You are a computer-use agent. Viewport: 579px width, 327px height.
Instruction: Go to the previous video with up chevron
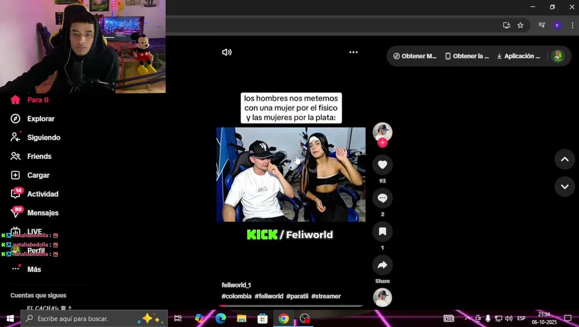(x=565, y=159)
